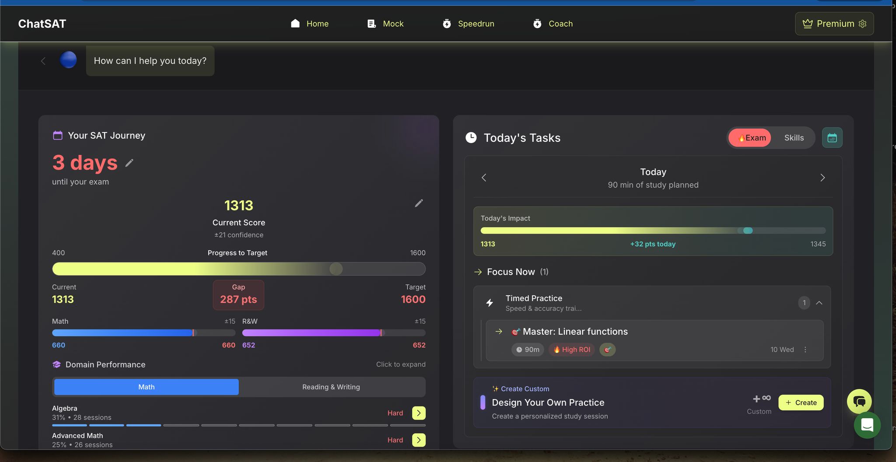This screenshot has width=896, height=462.
Task: Go to the Speedrun tab
Action: pos(468,24)
